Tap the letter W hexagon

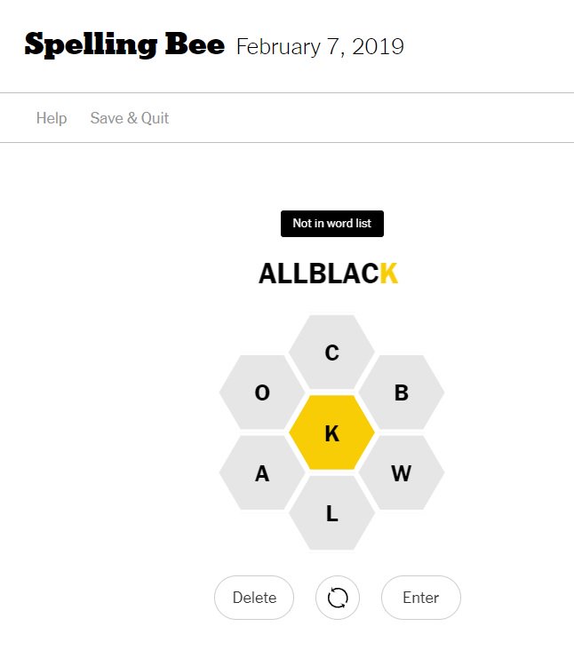pyautogui.click(x=402, y=473)
